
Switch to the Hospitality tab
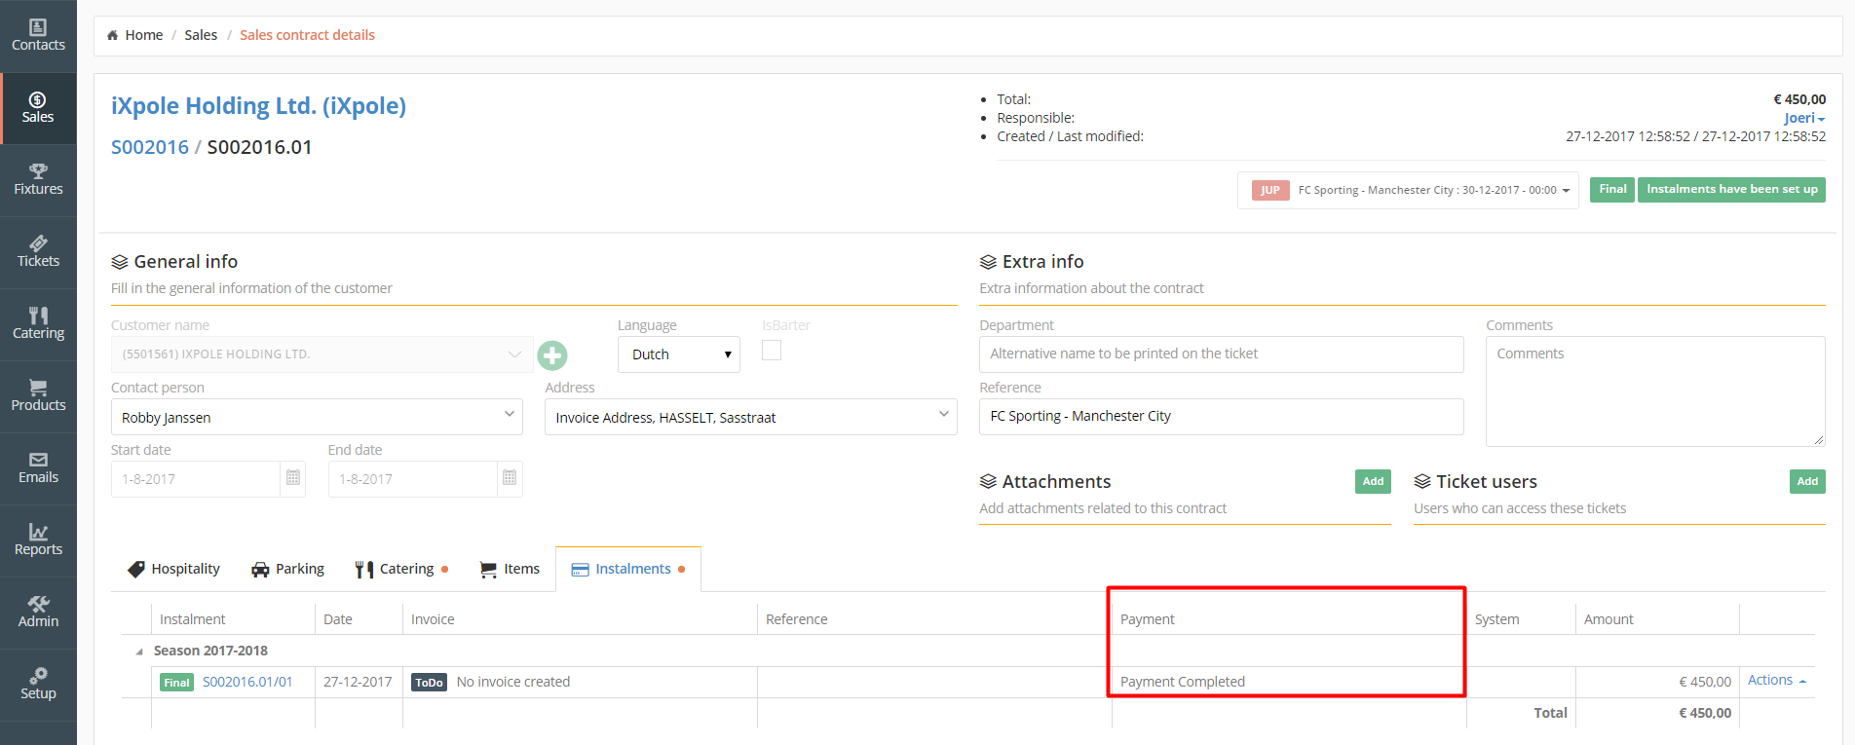[x=174, y=569]
